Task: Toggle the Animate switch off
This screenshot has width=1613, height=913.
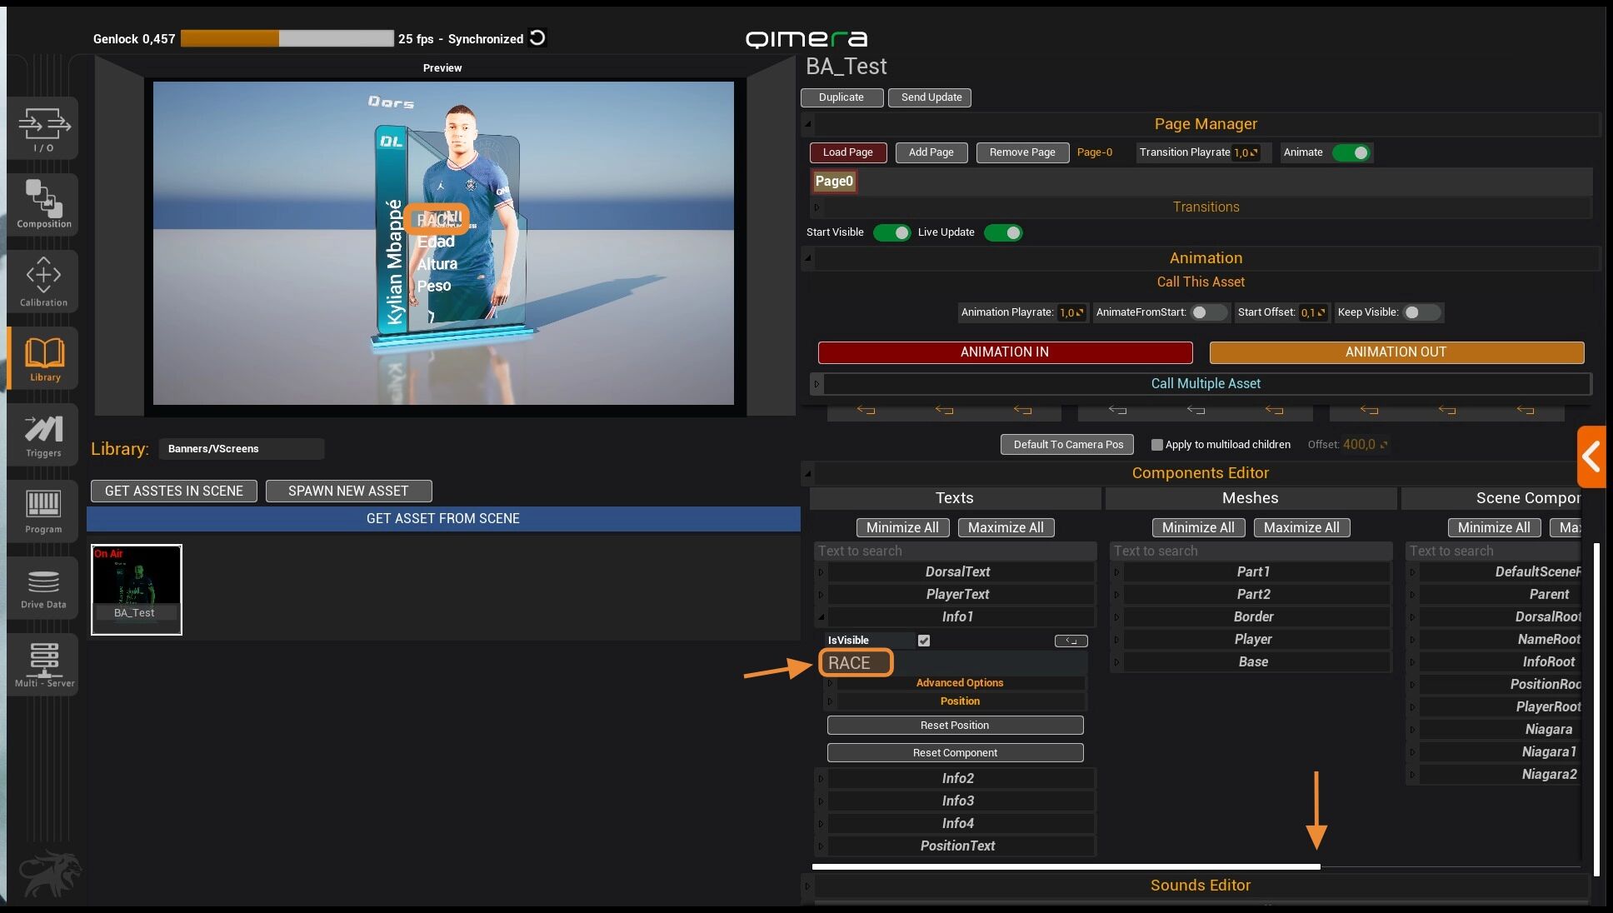Action: (1351, 152)
